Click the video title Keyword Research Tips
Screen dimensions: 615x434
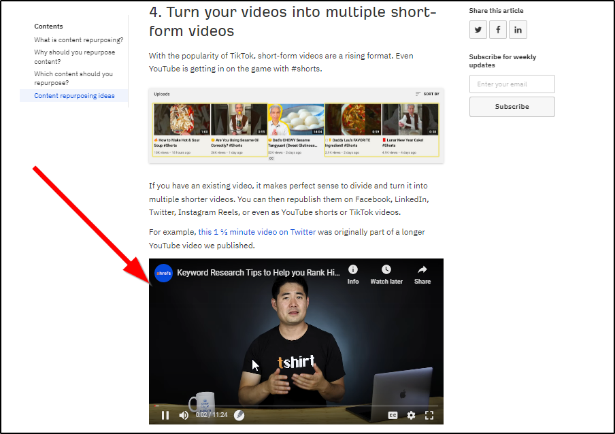tap(258, 273)
